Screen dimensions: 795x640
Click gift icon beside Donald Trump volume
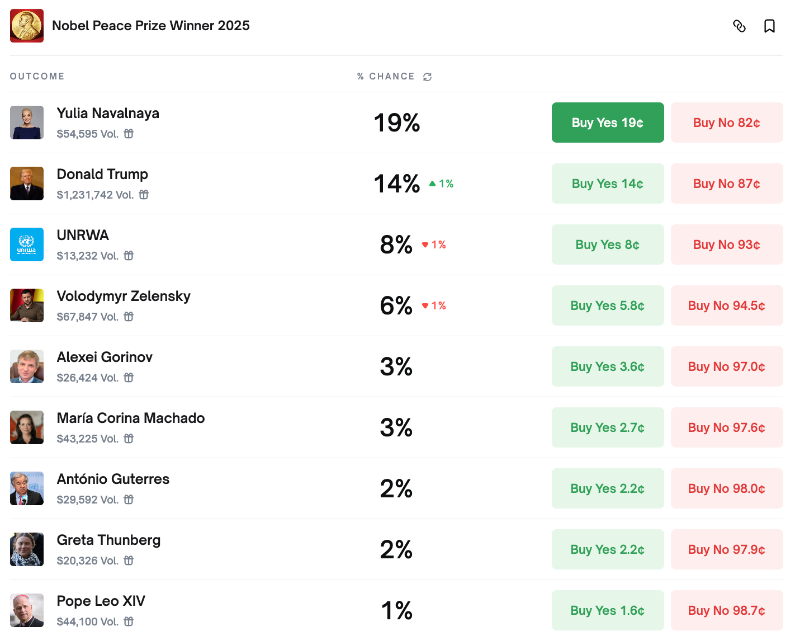pos(144,195)
